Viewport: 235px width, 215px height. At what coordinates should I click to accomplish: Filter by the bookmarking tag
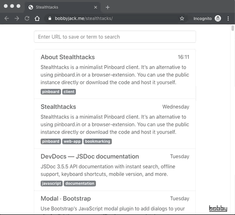click(x=97, y=142)
